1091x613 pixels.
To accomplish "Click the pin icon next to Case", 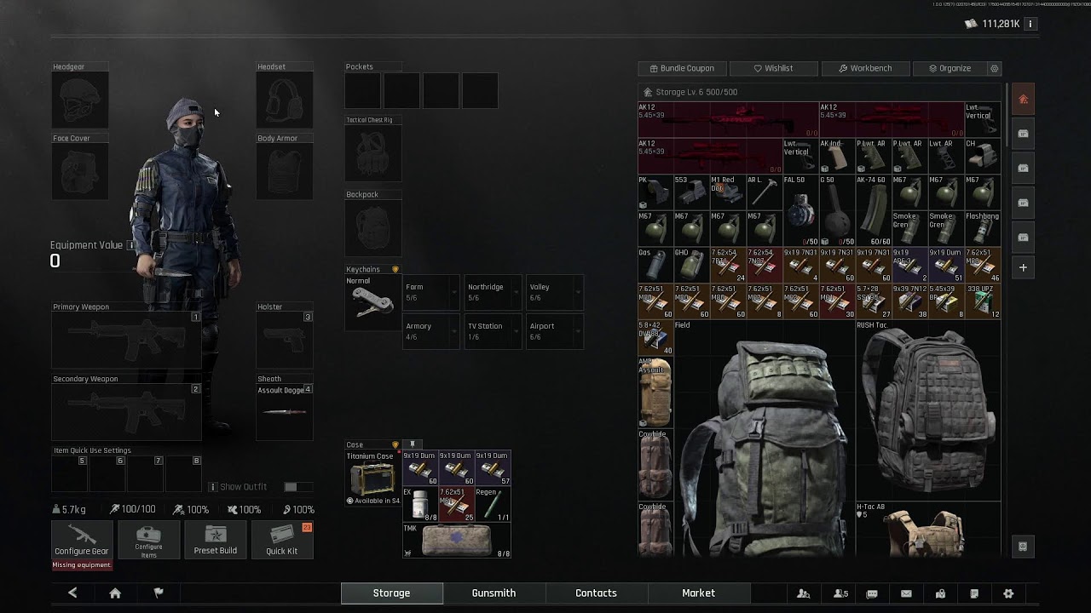I will coord(413,444).
